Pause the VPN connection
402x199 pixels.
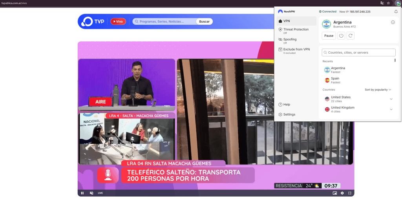[329, 36]
